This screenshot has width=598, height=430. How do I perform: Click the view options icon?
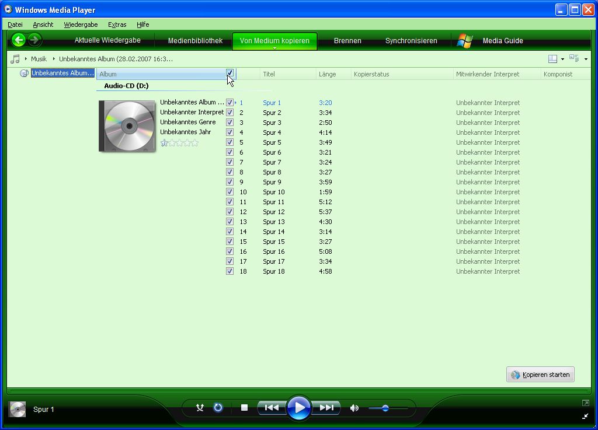pos(574,58)
